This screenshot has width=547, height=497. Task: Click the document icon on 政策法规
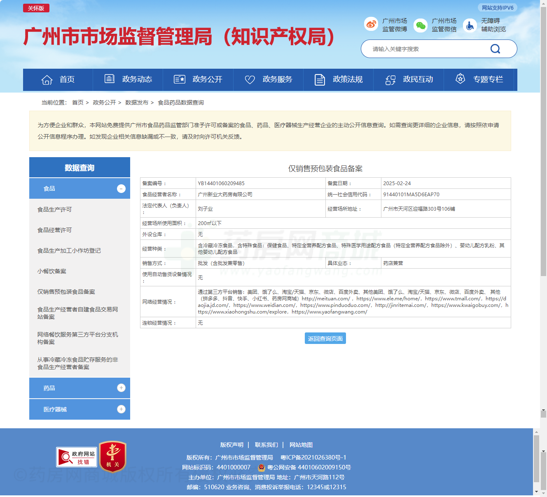point(320,79)
